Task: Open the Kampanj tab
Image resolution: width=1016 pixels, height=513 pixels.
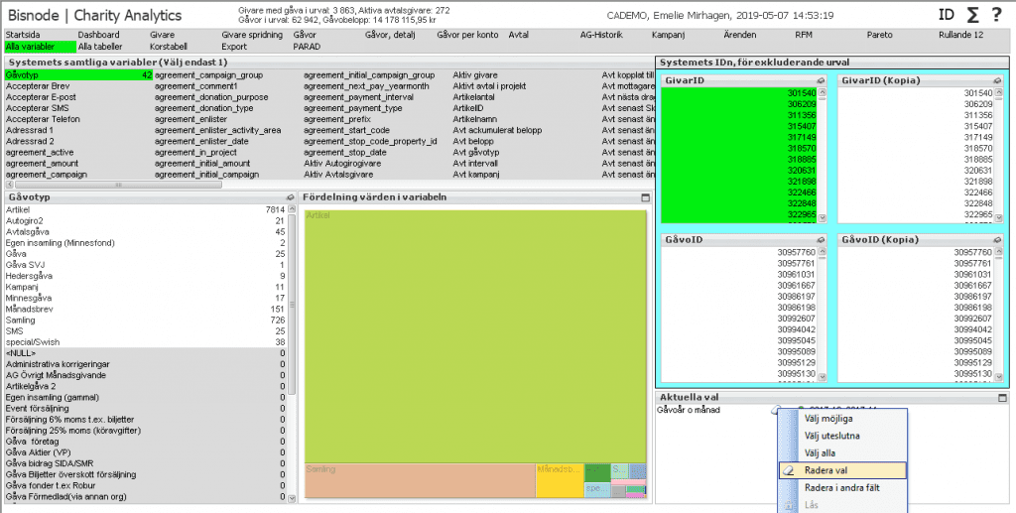Action: [x=668, y=35]
